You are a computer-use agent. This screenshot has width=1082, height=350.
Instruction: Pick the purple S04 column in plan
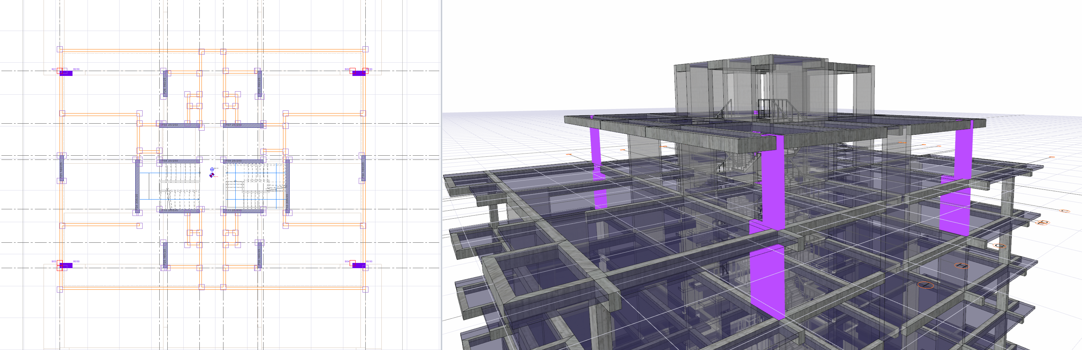pos(358,265)
